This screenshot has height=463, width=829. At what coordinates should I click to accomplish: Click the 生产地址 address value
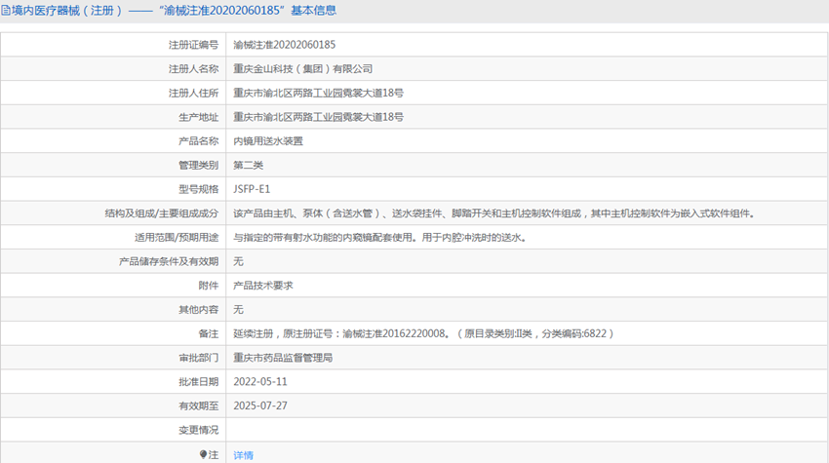pos(318,117)
